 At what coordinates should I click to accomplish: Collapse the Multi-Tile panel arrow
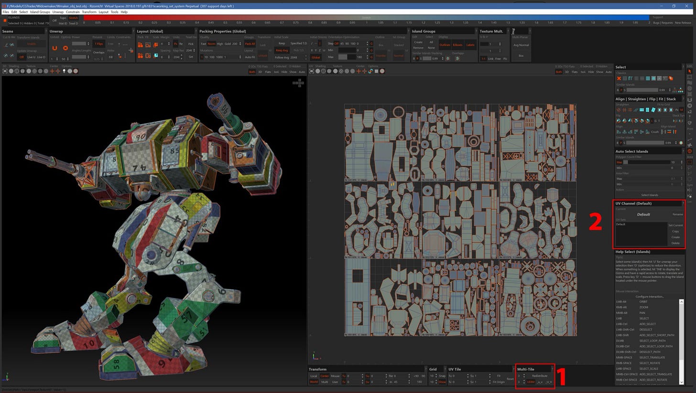click(x=552, y=369)
